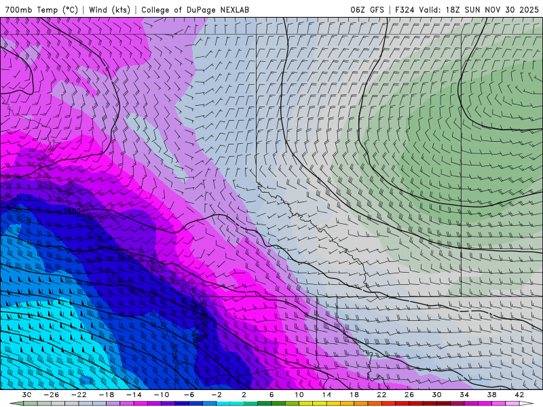This screenshot has width=543, height=407.
Task: Click the "College of DuPage NEXLAB" text
Action: pos(195,9)
